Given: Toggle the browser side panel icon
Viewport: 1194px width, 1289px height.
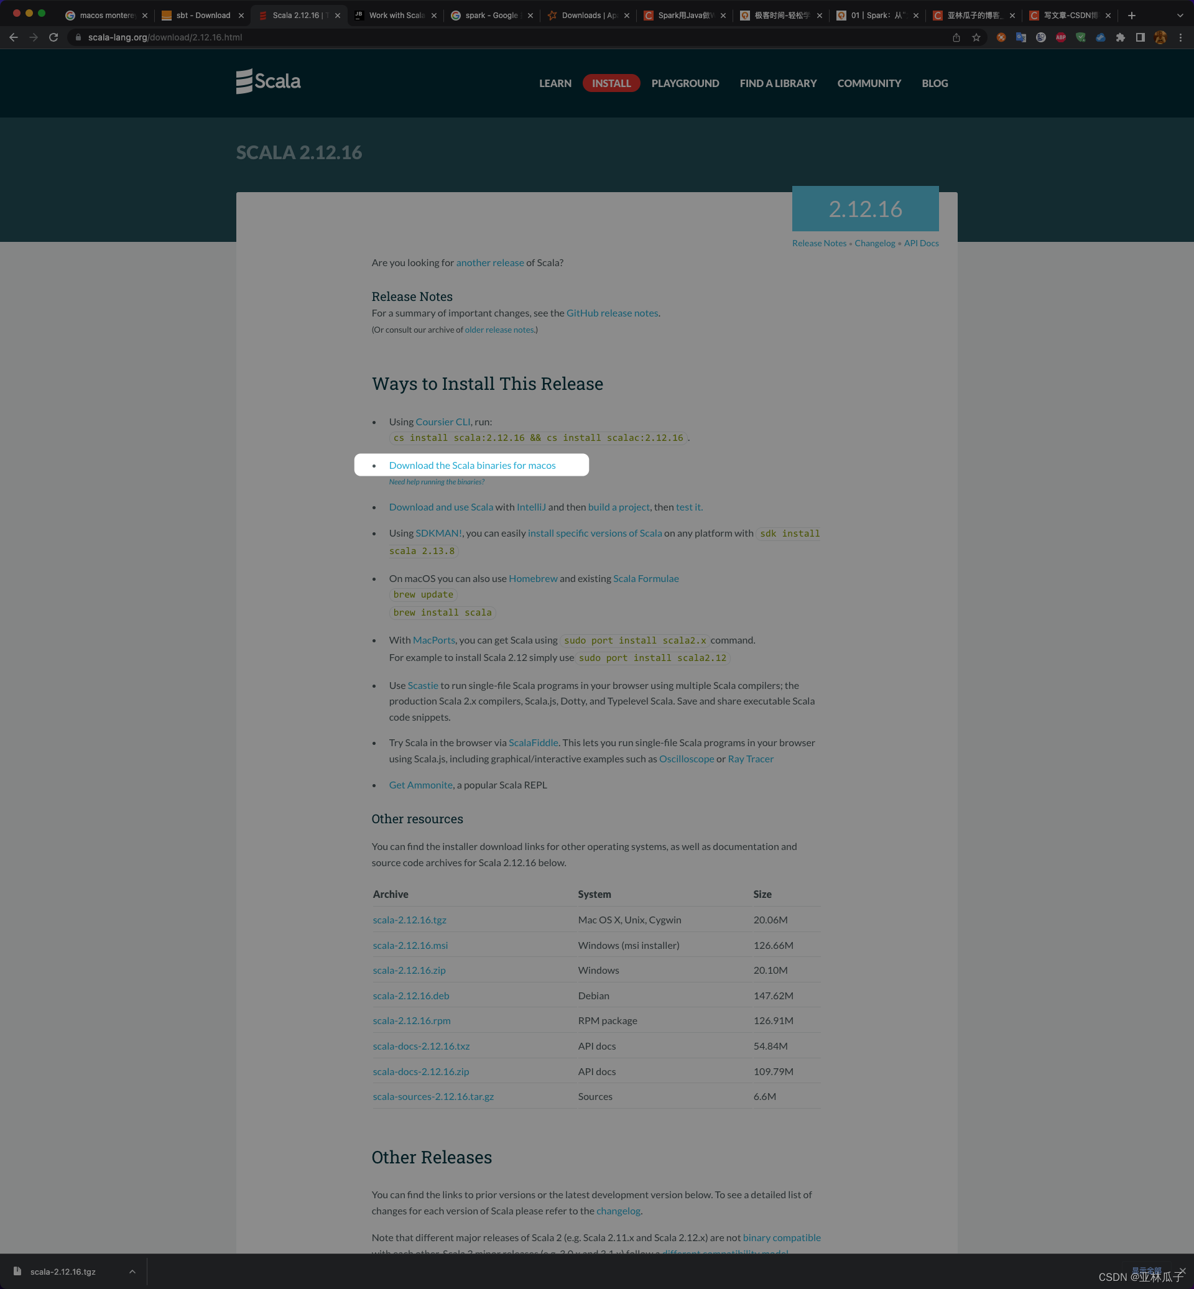Looking at the screenshot, I should 1141,37.
